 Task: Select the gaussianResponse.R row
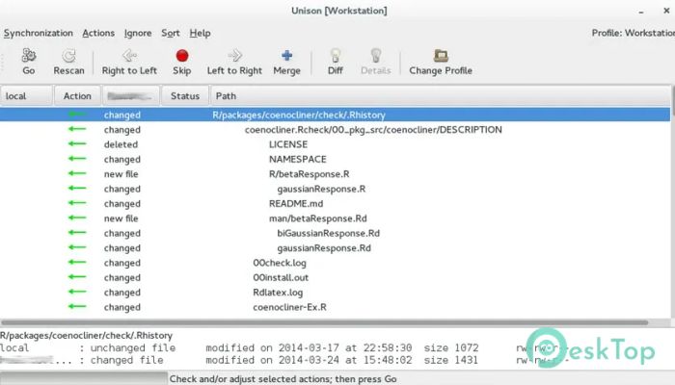point(335,189)
